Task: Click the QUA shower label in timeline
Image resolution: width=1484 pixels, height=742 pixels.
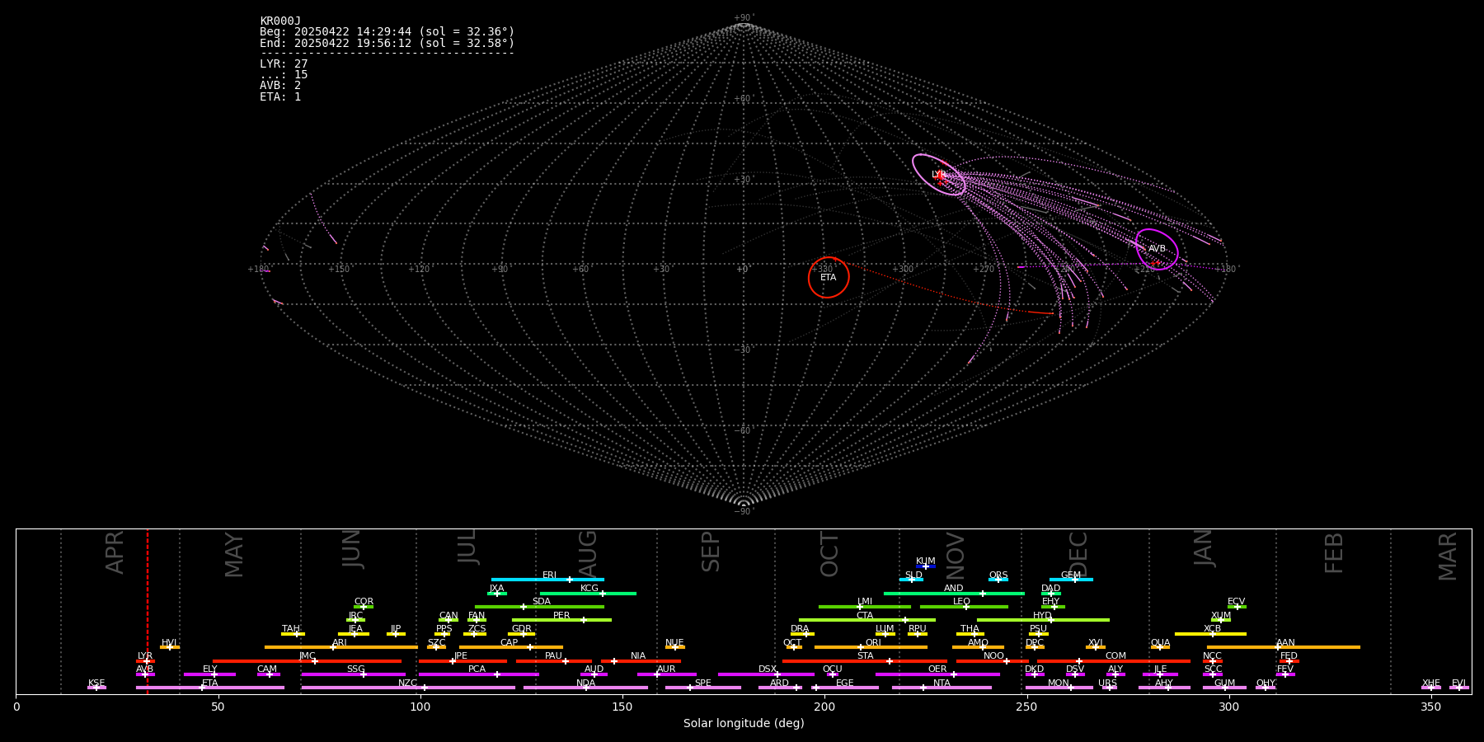Action: pyautogui.click(x=1160, y=643)
